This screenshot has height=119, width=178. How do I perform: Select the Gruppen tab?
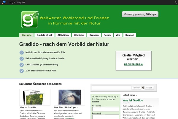click(94, 35)
